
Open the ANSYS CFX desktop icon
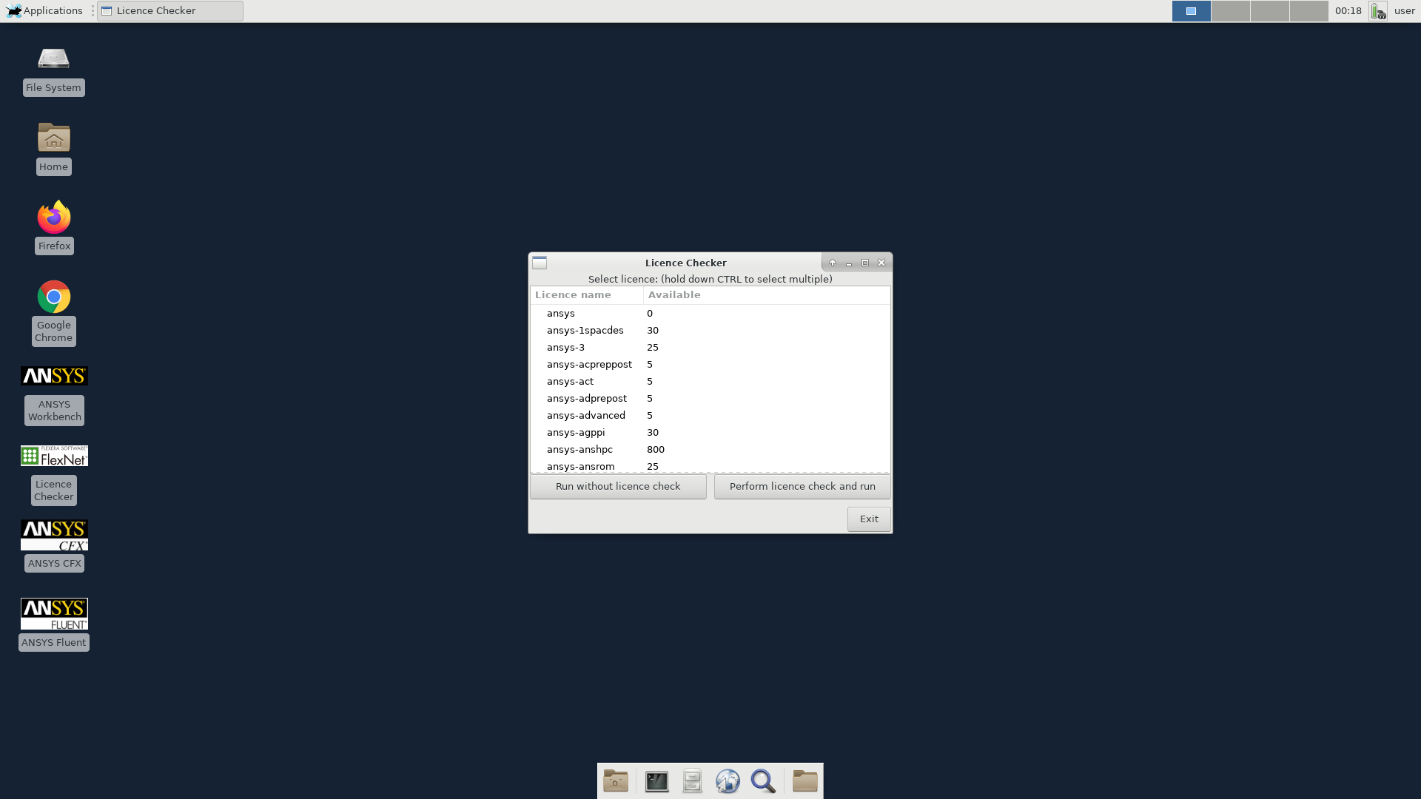[x=54, y=536]
